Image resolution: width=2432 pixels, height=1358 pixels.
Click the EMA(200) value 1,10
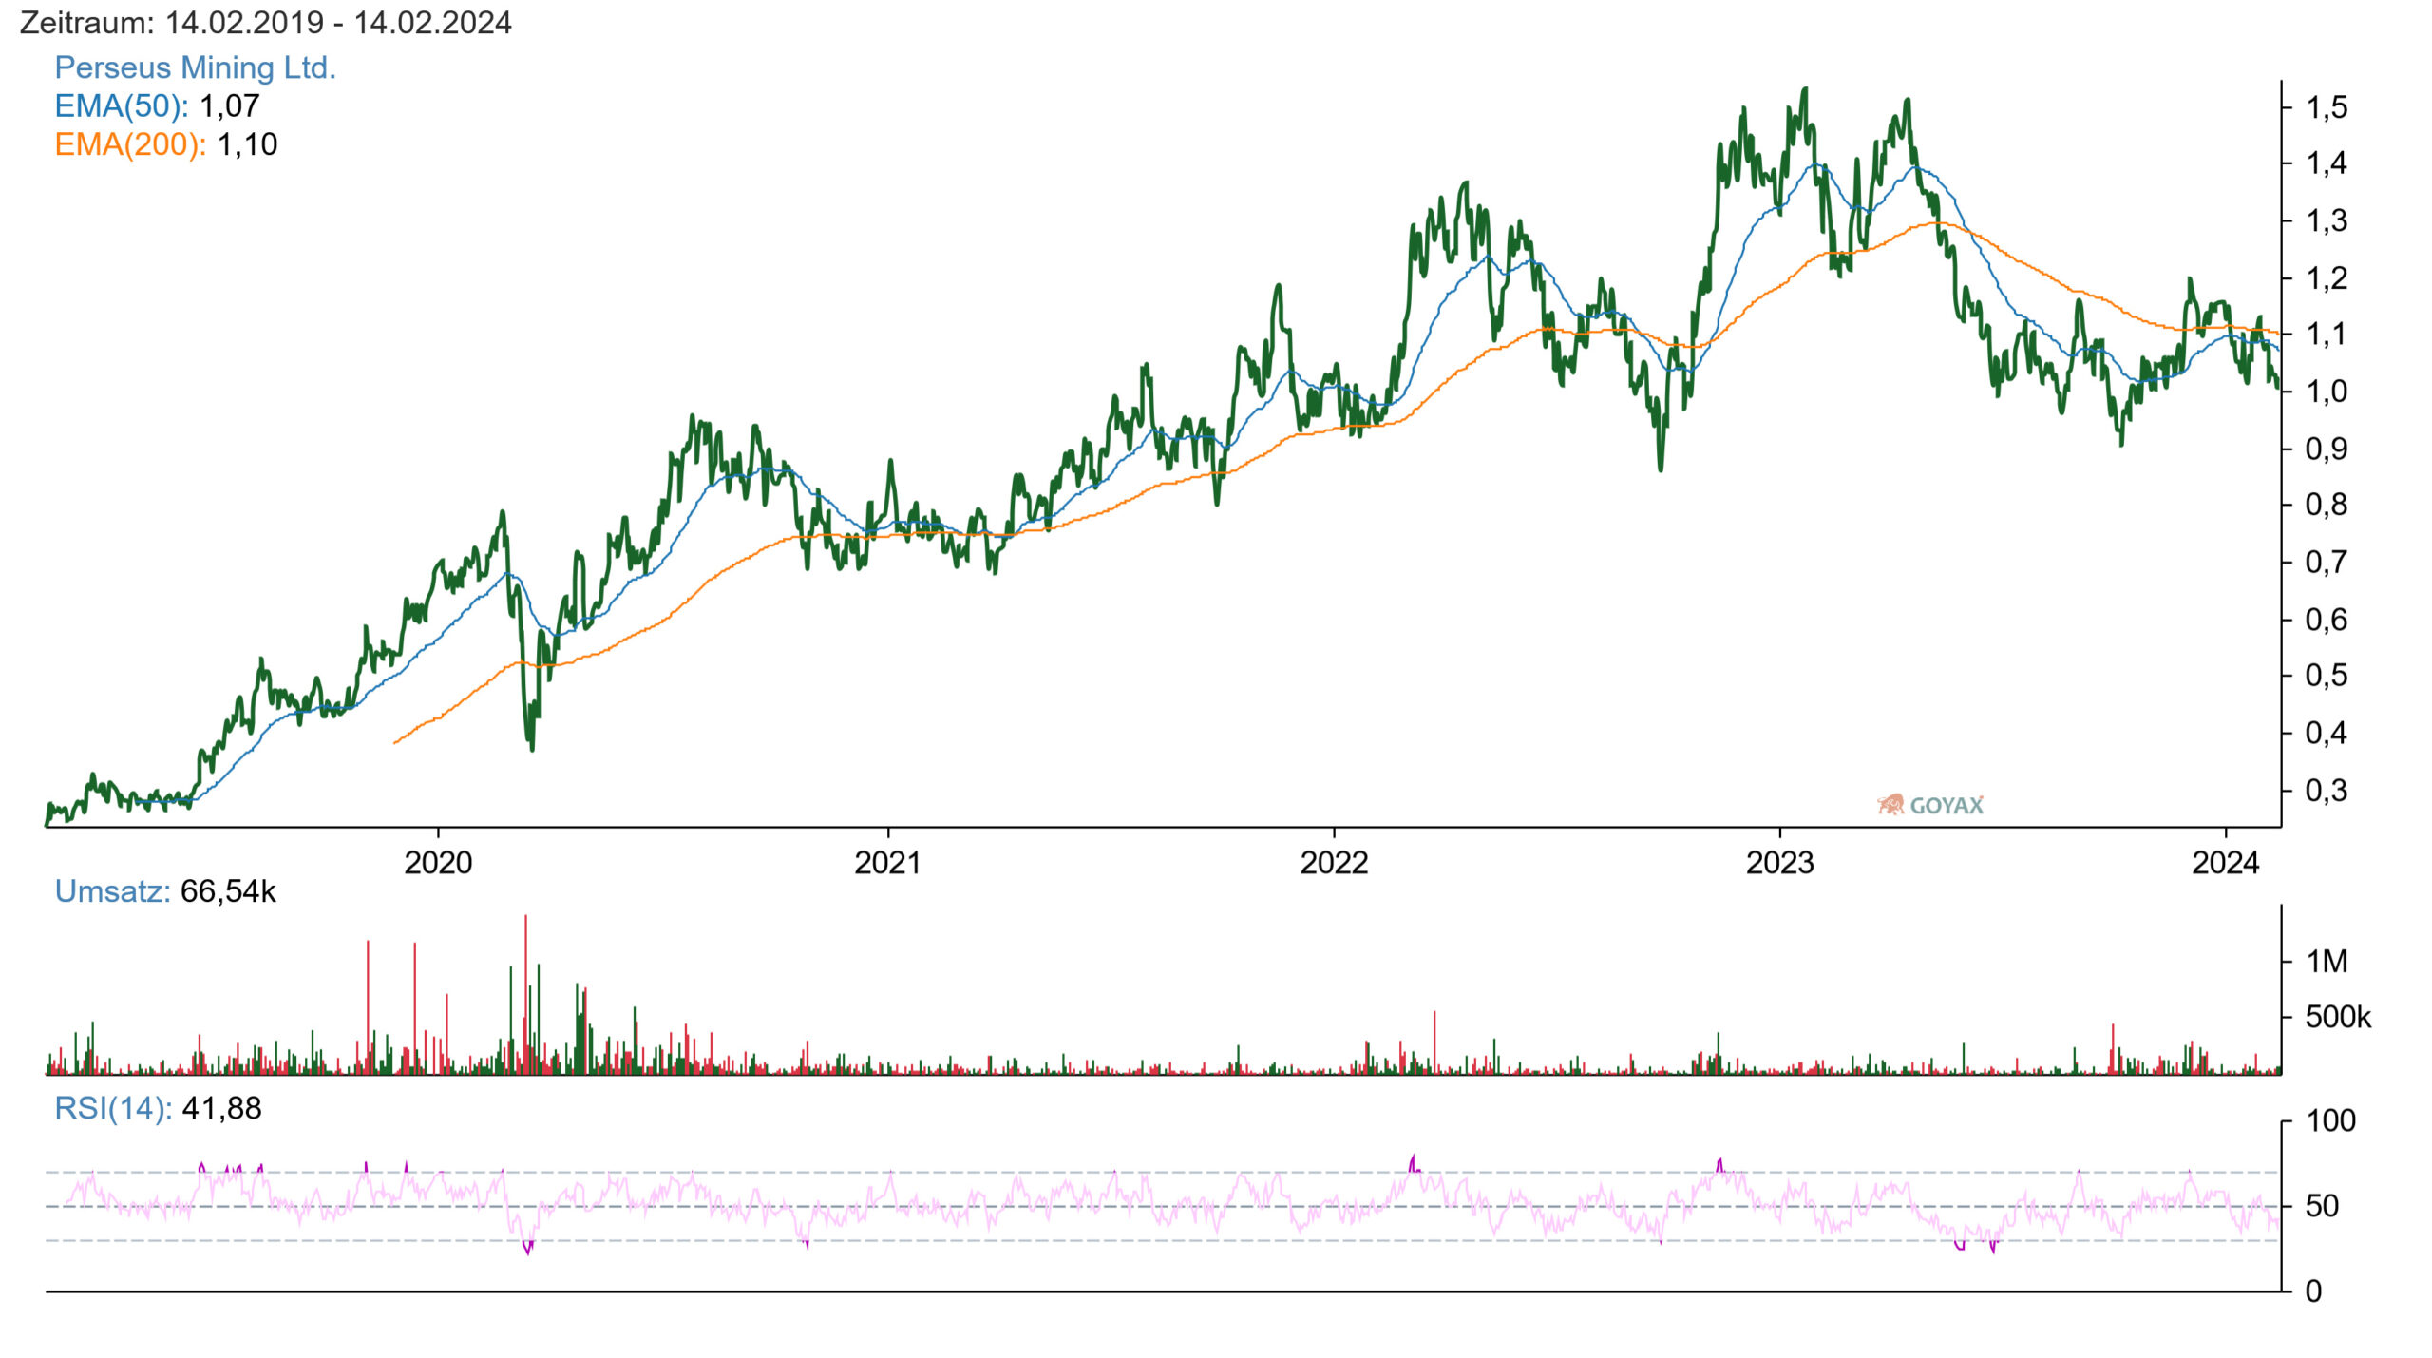tap(247, 144)
